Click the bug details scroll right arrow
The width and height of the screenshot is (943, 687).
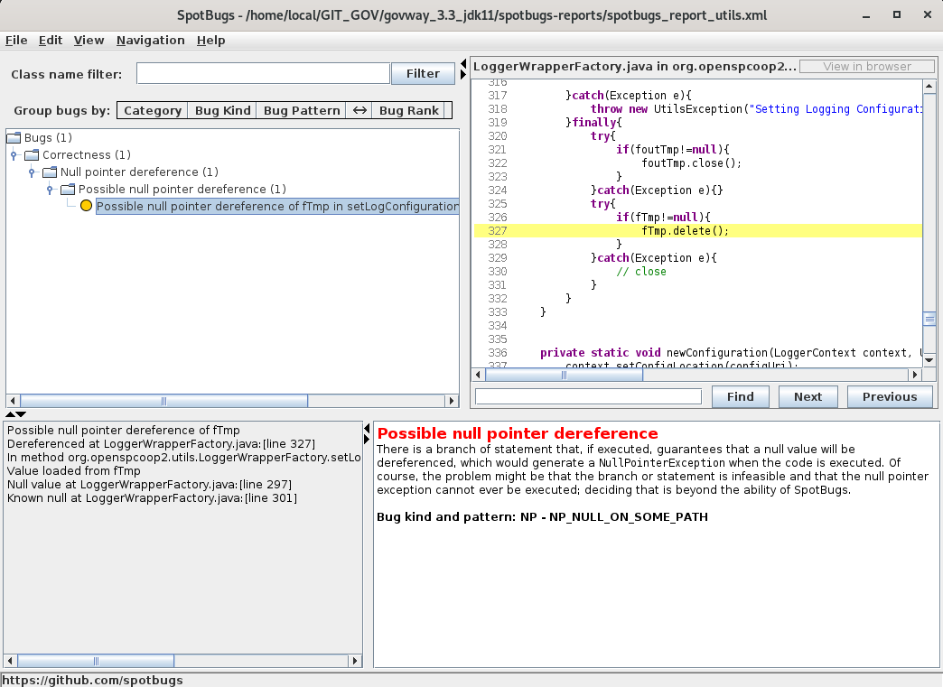click(x=355, y=661)
